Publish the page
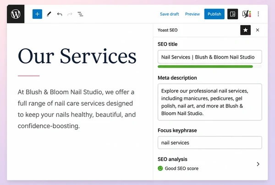Image resolution: width=275 pixels, height=185 pixels. (214, 14)
